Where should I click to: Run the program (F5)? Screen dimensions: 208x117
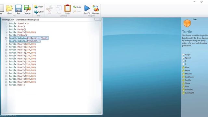(x=87, y=9)
